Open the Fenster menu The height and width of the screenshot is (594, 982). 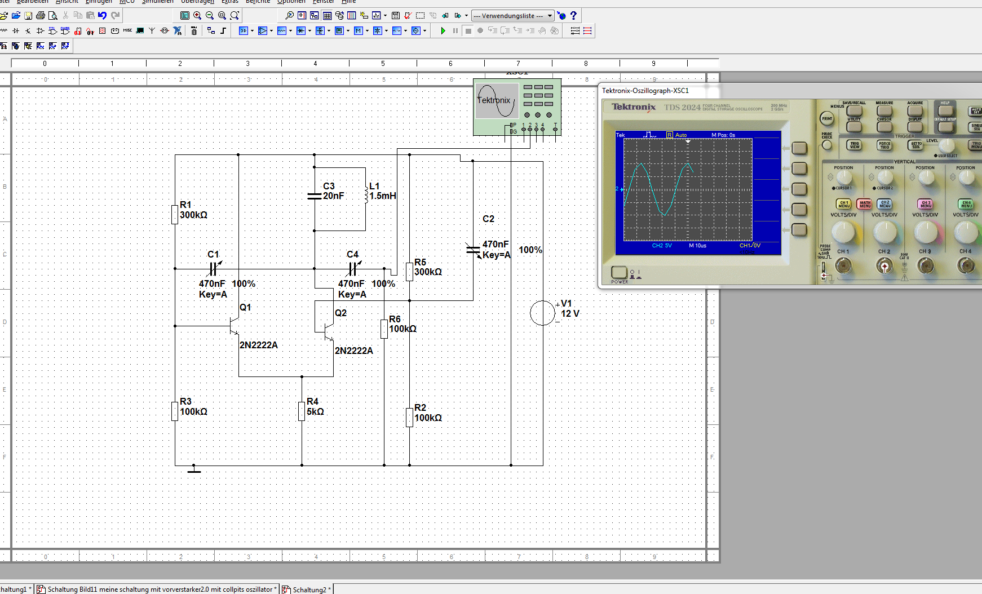pos(324,2)
